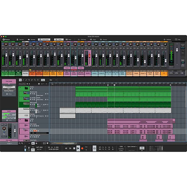The image size is (187, 187).
Task: Select the red highlighted mixer channel fader
Action: click(89, 56)
